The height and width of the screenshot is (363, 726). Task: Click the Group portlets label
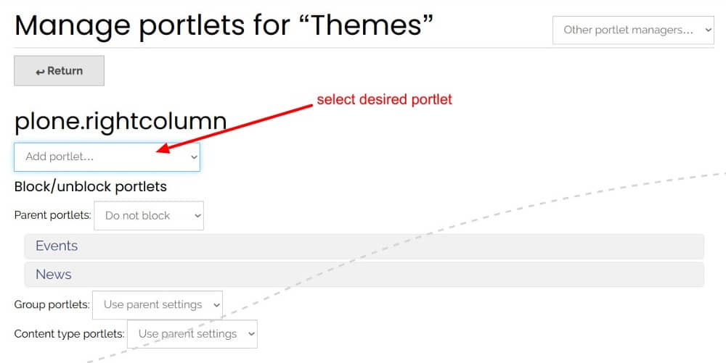(52, 304)
